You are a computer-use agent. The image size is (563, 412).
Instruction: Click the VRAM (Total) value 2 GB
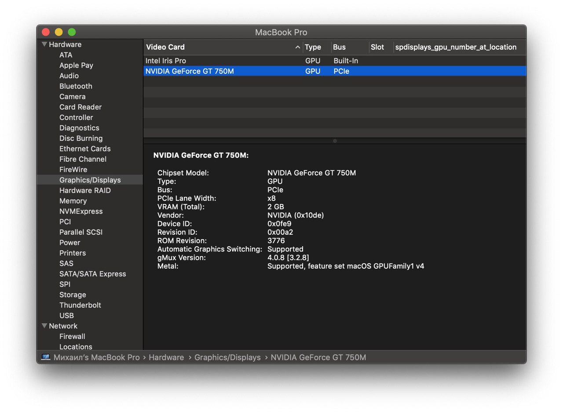click(x=276, y=207)
